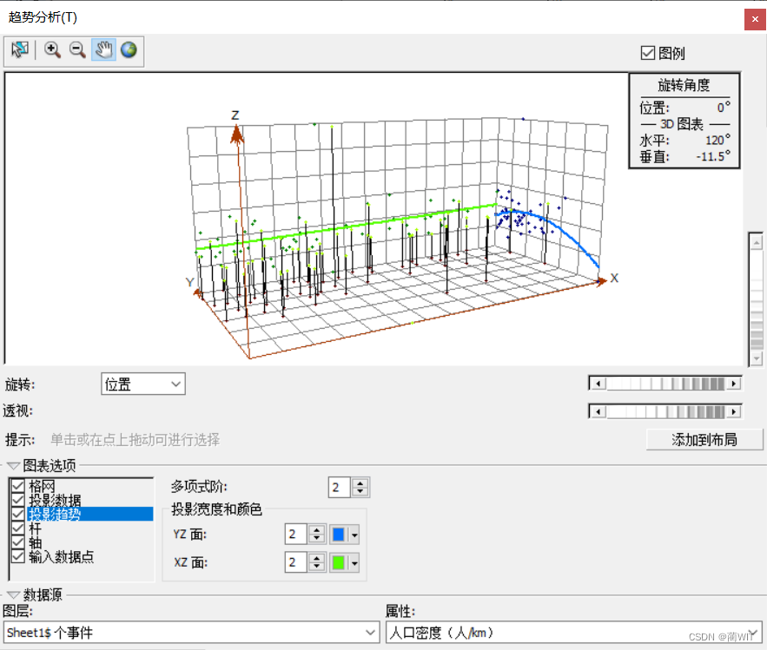Click the Z axis label in chart

coord(235,115)
